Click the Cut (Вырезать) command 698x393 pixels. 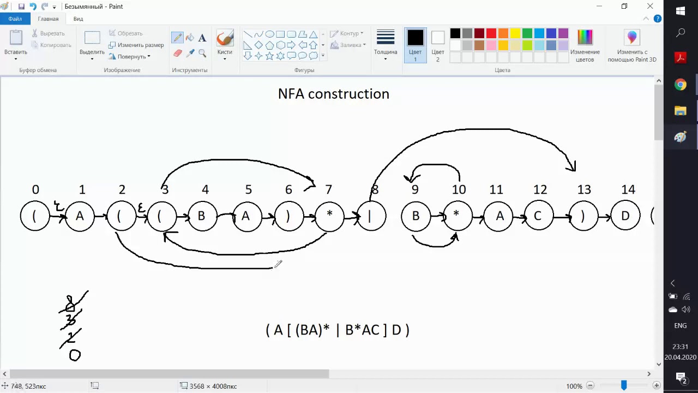(47, 33)
